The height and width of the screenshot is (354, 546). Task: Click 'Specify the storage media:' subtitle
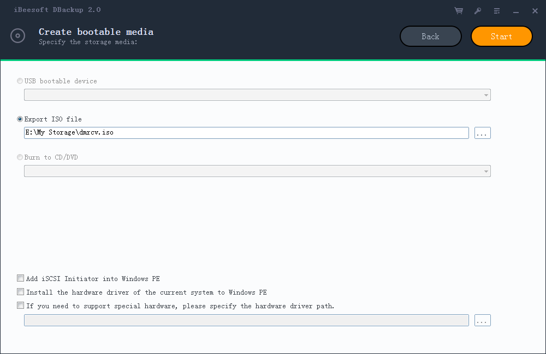click(88, 42)
